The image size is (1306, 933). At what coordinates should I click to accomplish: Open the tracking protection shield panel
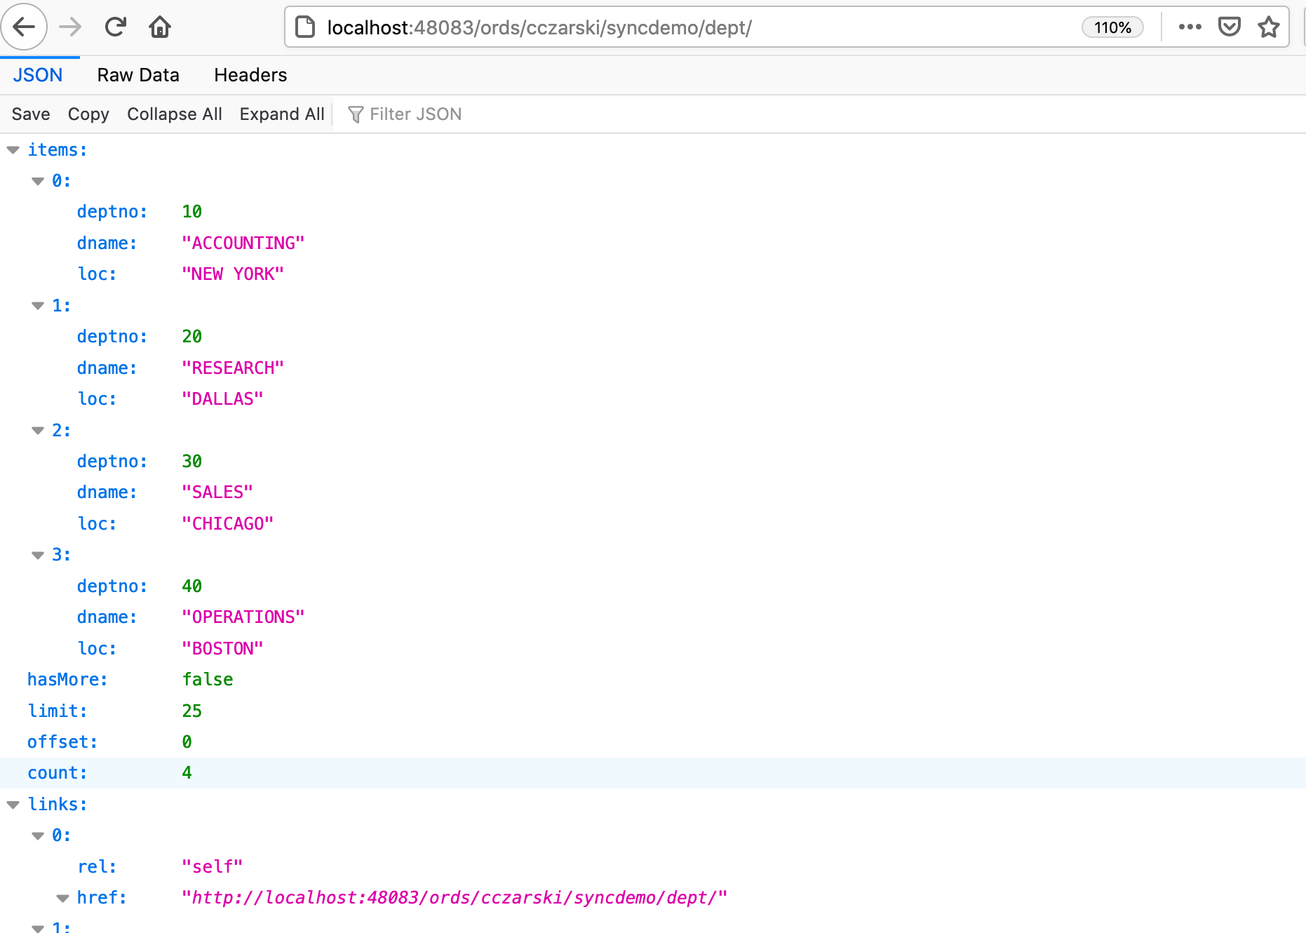click(x=1230, y=27)
